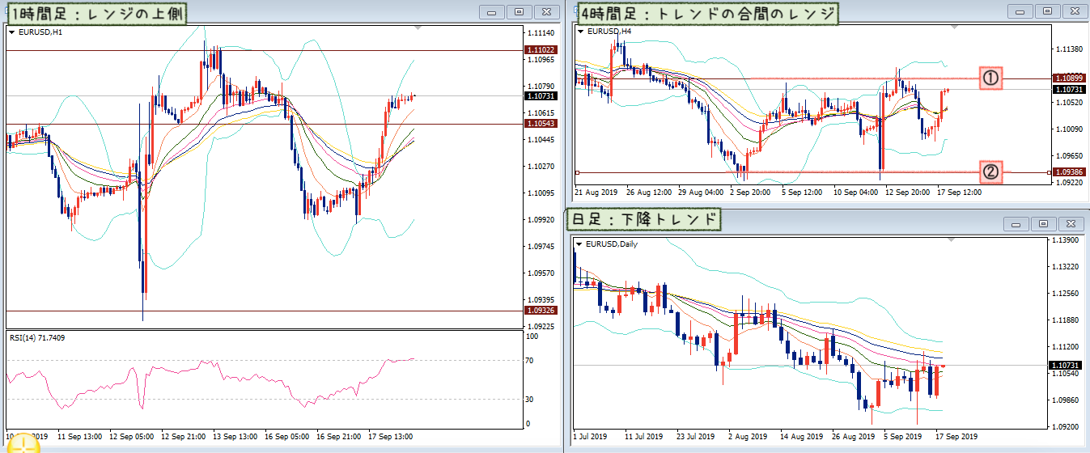Minimize the EURUSD,H1 chart window

[492, 12]
